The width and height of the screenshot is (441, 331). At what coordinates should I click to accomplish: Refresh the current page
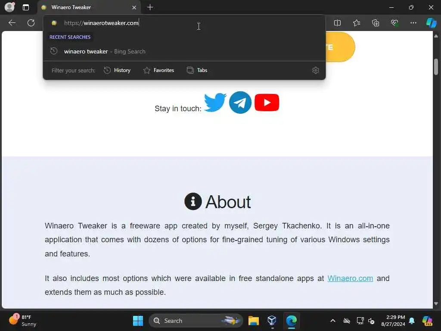point(31,23)
